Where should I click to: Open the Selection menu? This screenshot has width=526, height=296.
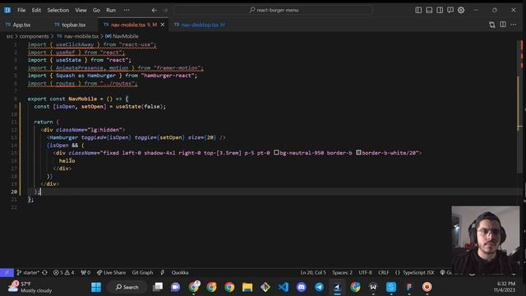58,10
